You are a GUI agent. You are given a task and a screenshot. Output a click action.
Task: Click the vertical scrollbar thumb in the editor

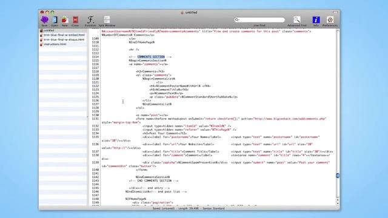[x=338, y=176]
